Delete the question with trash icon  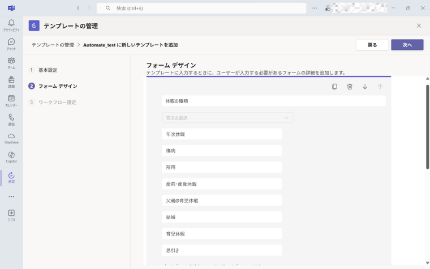coord(350,87)
